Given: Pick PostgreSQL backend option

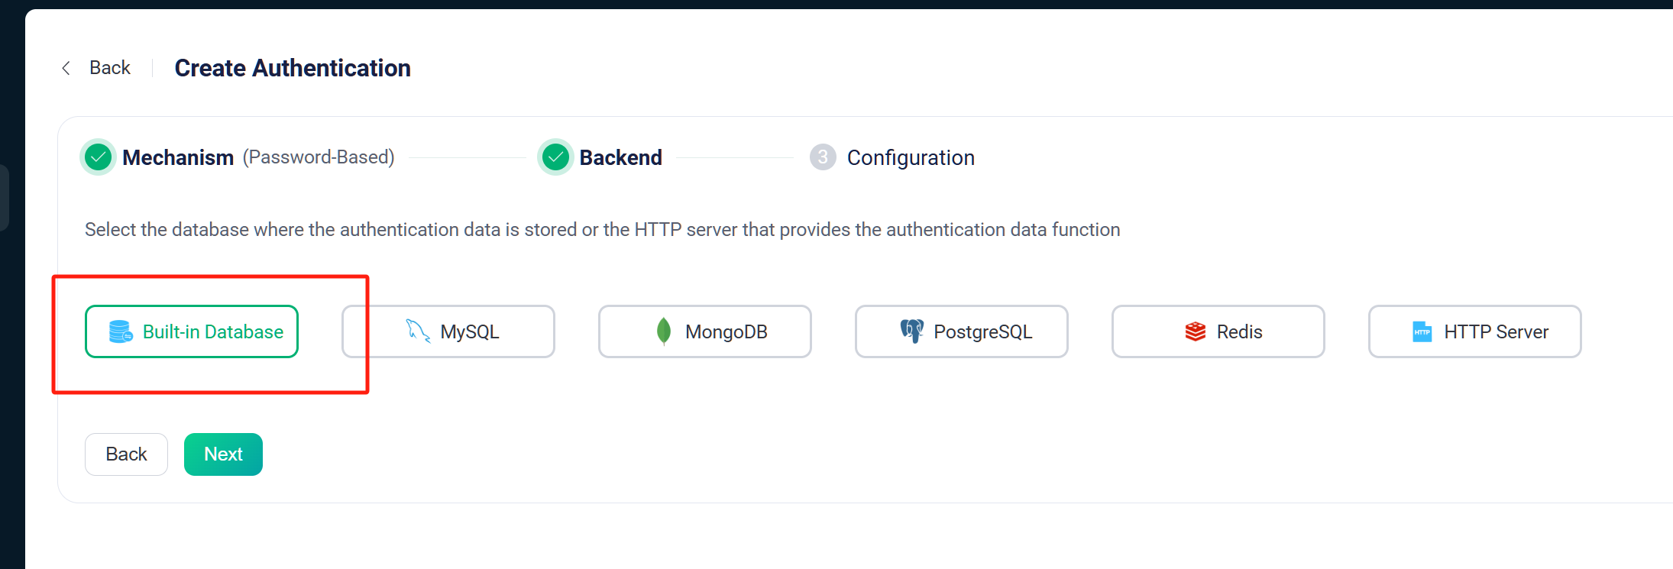Looking at the screenshot, I should click(x=962, y=331).
